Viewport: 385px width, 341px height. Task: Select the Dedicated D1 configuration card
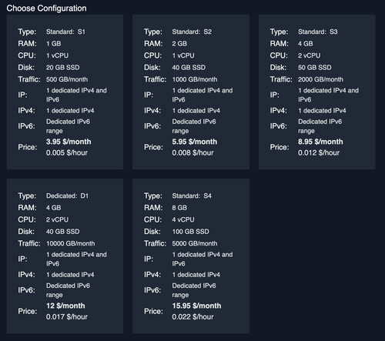[65, 256]
